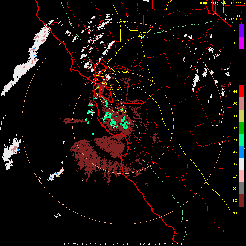Click the '4 JAN 26 05:29' timestamp
The width and height of the screenshot is (246, 246).
[165, 244]
